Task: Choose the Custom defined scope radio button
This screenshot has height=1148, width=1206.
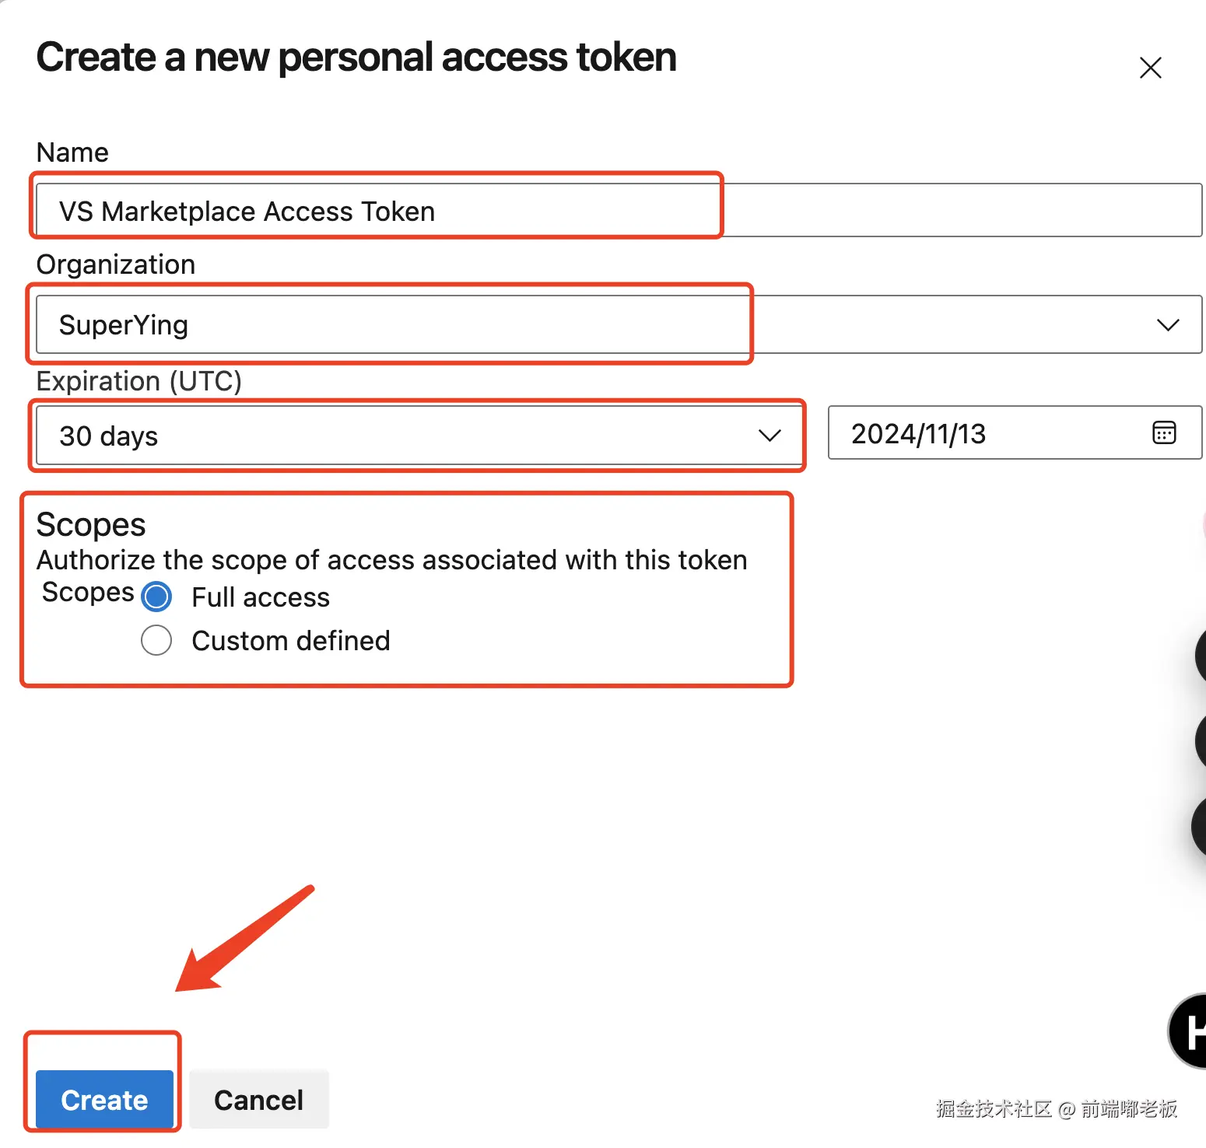Action: pos(156,640)
